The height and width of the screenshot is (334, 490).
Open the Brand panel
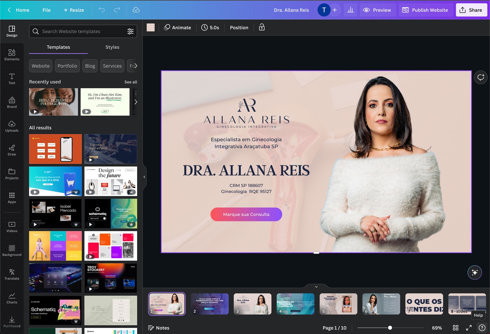12,102
